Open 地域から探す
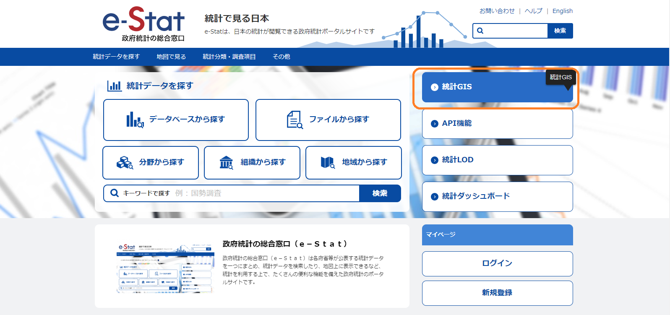 click(354, 163)
